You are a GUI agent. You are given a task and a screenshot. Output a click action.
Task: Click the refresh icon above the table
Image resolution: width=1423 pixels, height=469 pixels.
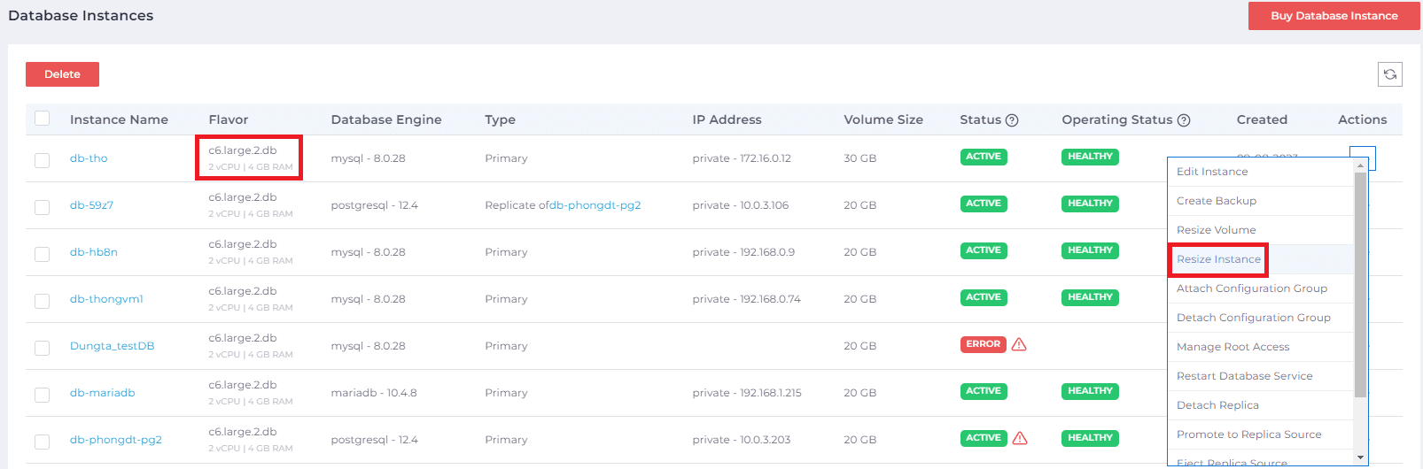point(1389,74)
